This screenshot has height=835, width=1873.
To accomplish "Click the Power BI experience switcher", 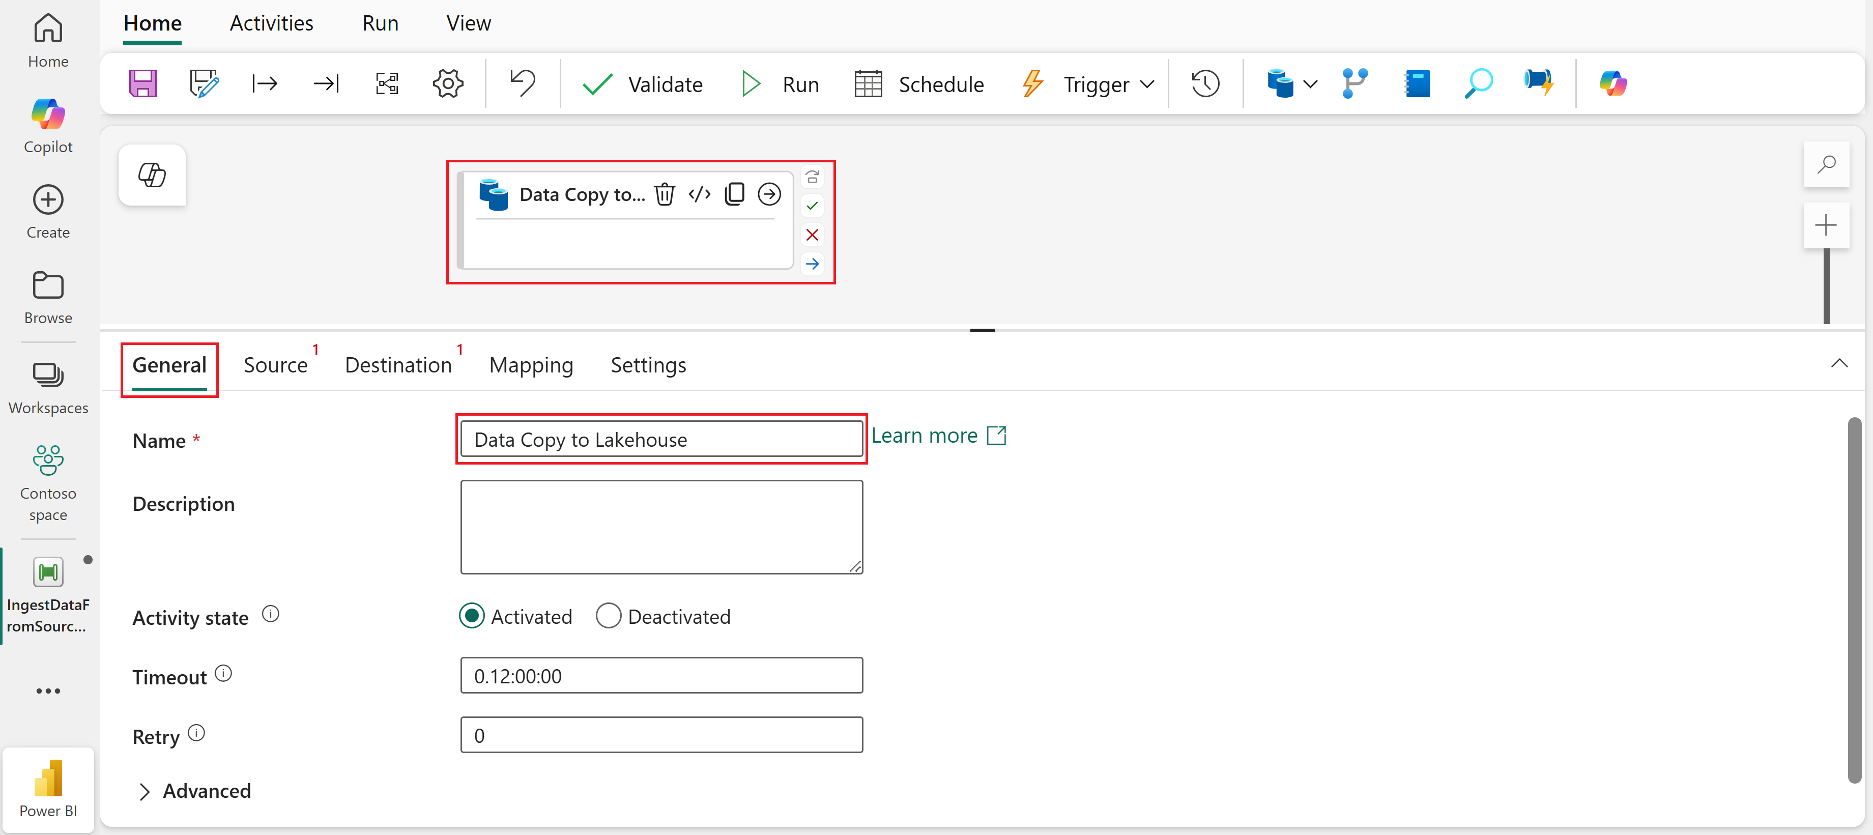I will tap(48, 790).
